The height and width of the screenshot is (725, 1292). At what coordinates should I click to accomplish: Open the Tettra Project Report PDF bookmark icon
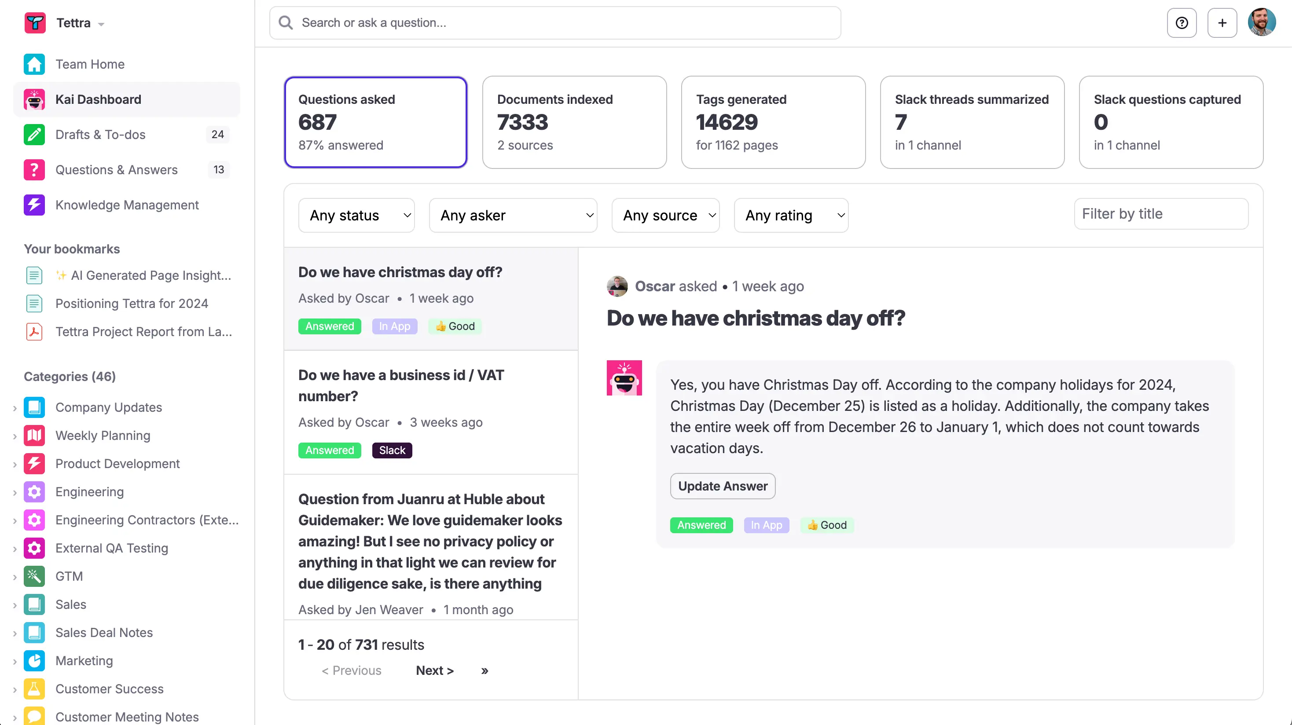coord(34,332)
